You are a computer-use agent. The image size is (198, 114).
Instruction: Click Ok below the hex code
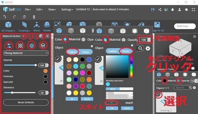point(112,108)
